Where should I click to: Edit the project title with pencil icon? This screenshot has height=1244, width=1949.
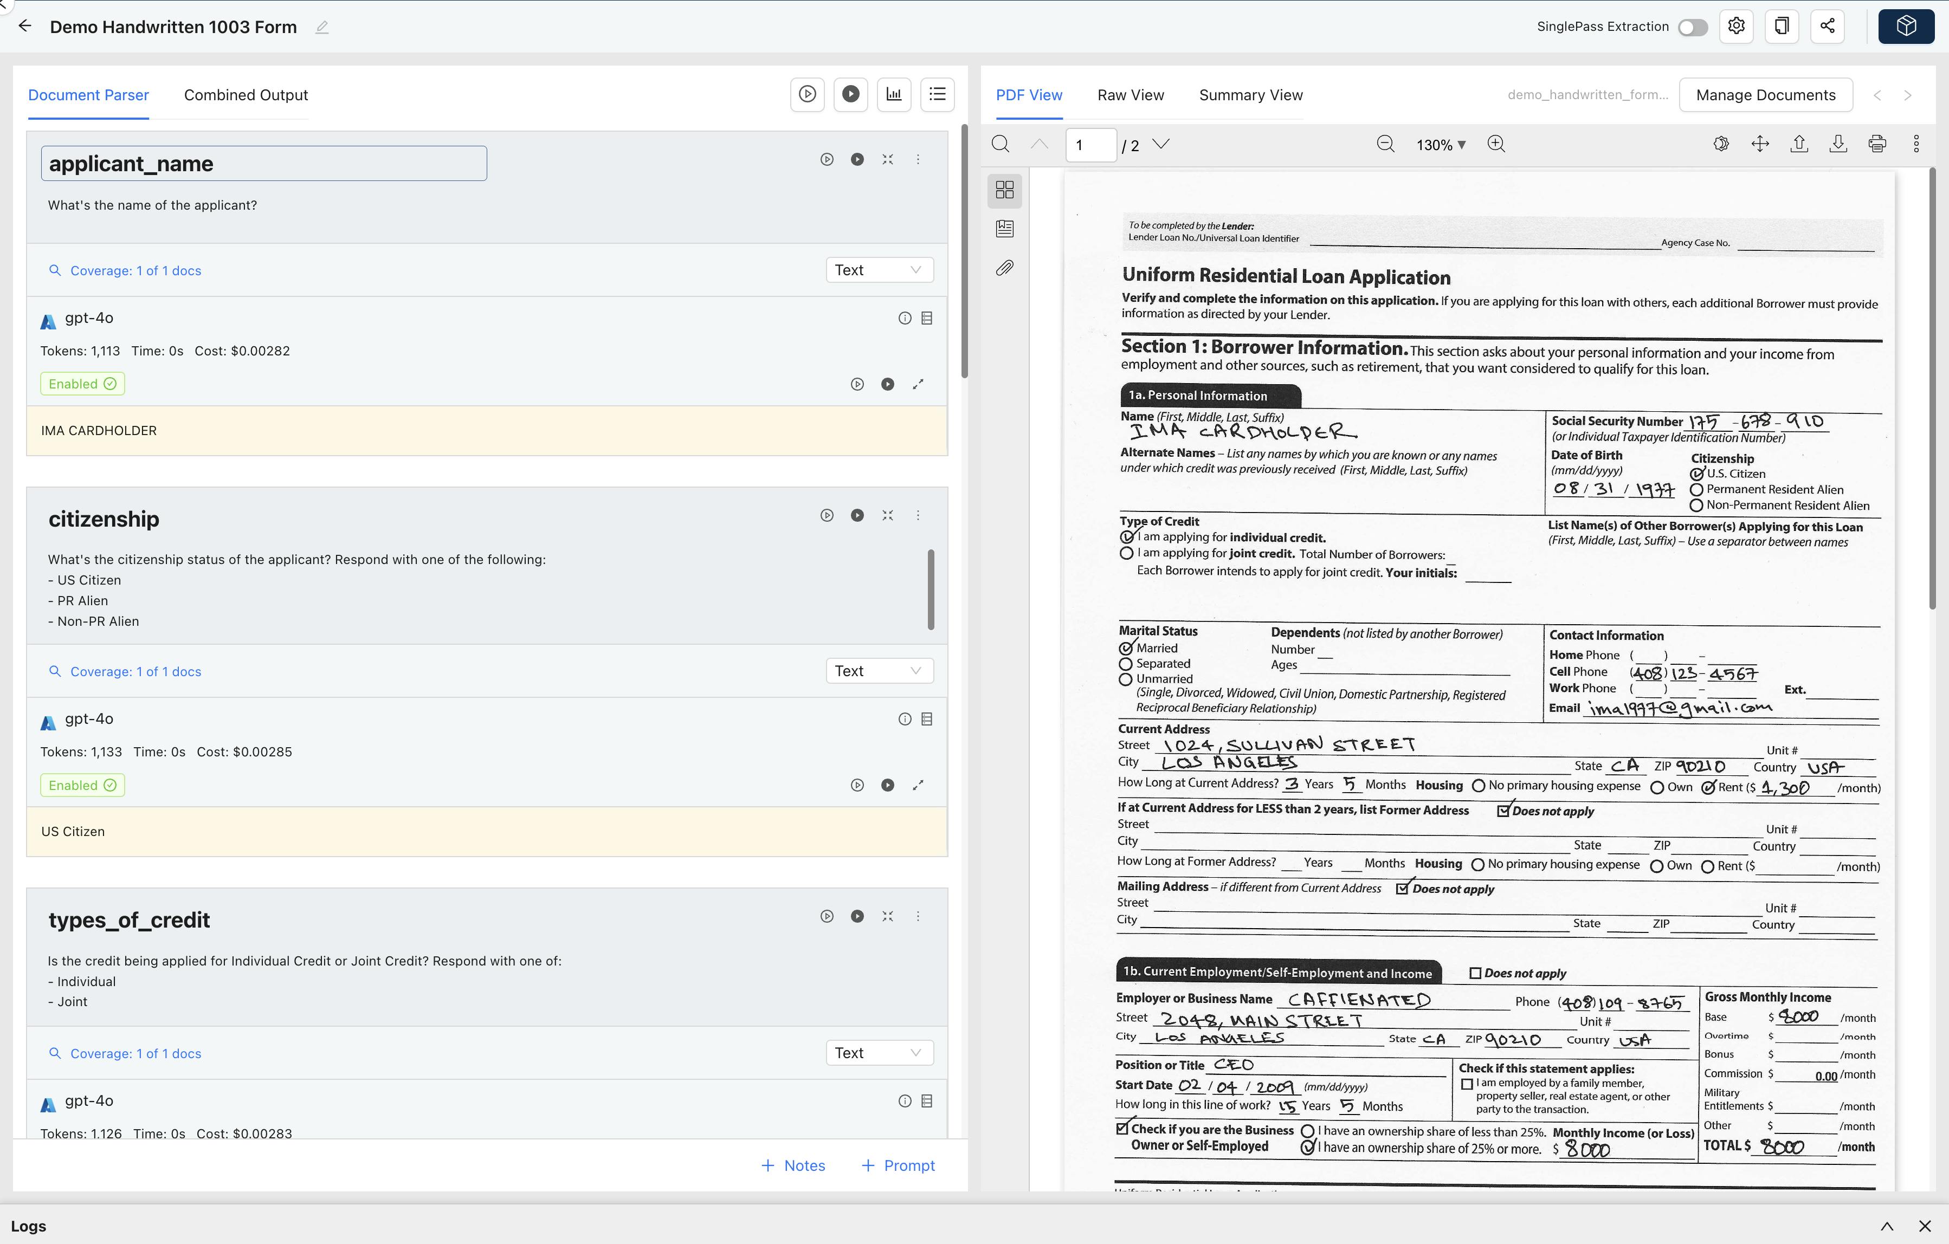322,28
